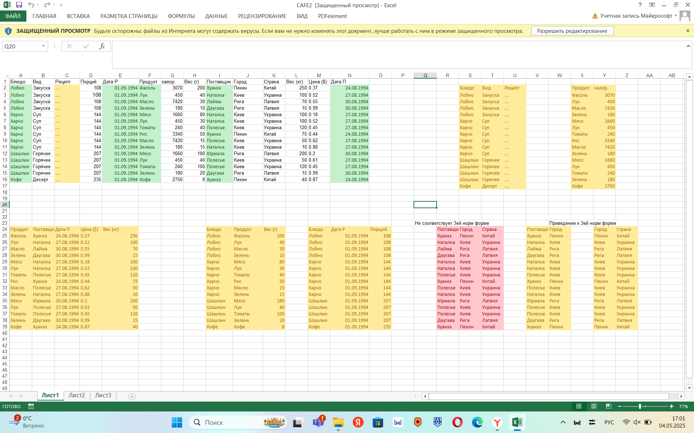The width and height of the screenshot is (694, 433).
Task: Open File Explorer from the taskbar
Action: pyautogui.click(x=338, y=422)
